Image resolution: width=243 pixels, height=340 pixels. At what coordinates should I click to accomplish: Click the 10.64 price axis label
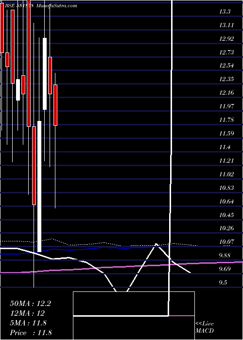tap(226, 202)
